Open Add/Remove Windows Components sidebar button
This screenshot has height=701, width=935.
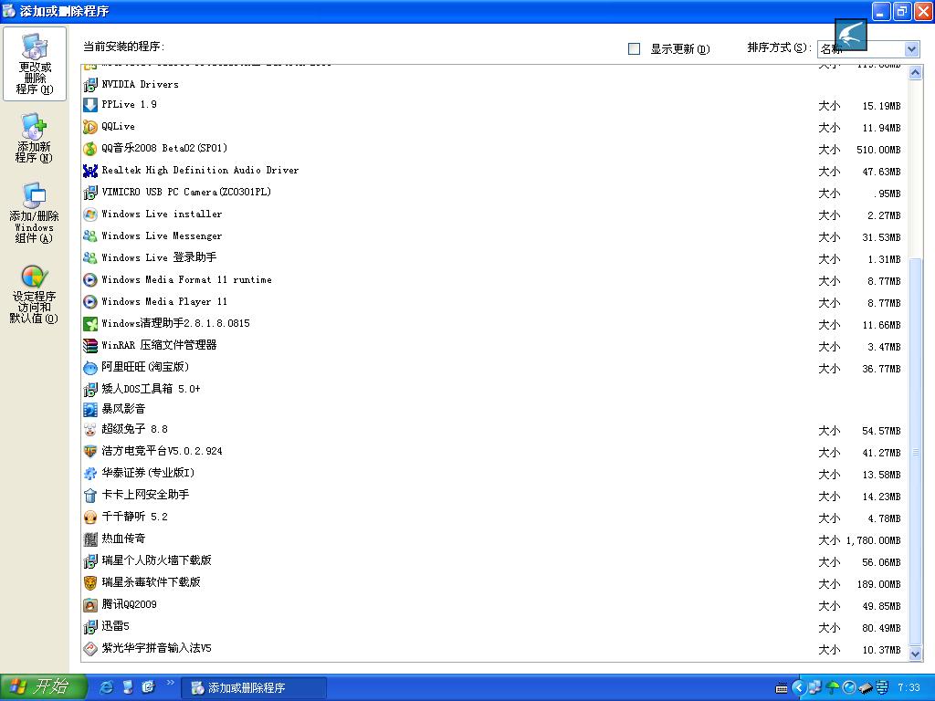[x=34, y=213]
